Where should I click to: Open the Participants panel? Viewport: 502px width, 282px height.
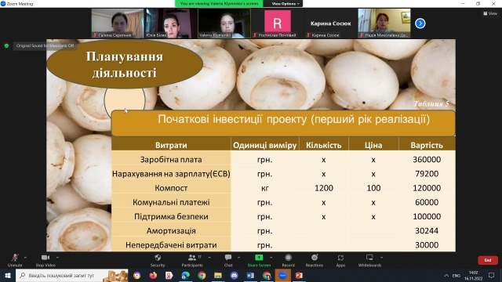[192, 260]
